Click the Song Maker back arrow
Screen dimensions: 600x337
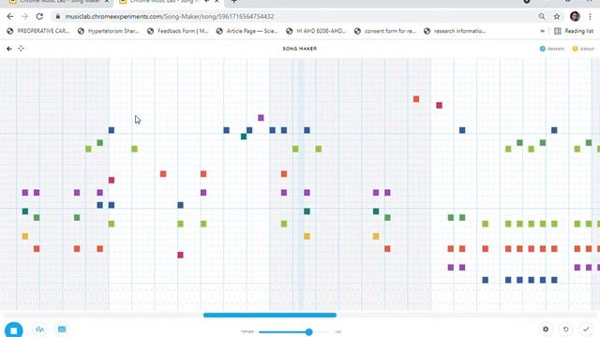[9, 49]
